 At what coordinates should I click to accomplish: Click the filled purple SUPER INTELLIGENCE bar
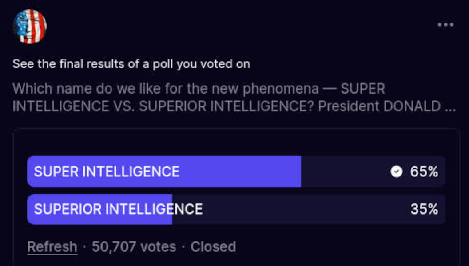pyautogui.click(x=164, y=172)
